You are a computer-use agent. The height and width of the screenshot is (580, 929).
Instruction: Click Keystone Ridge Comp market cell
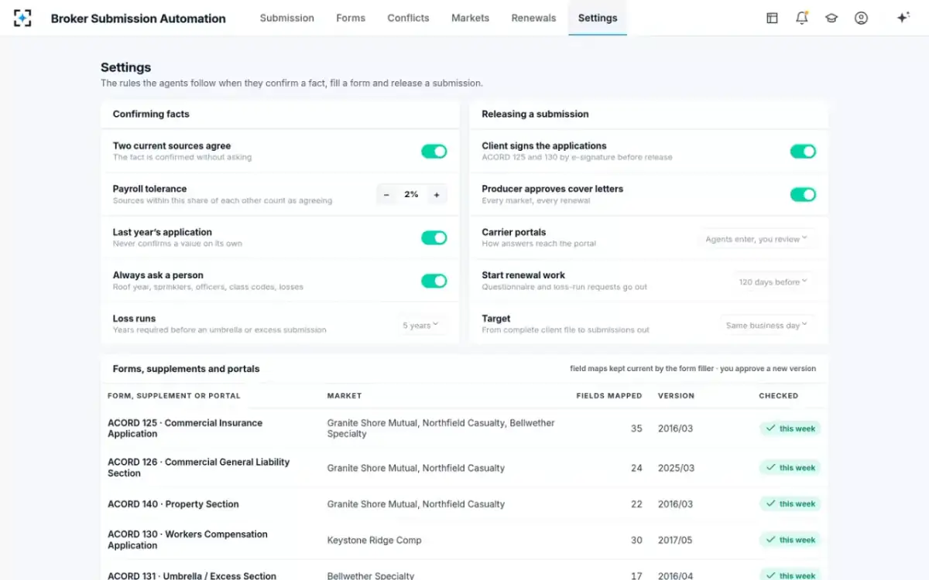(375, 540)
